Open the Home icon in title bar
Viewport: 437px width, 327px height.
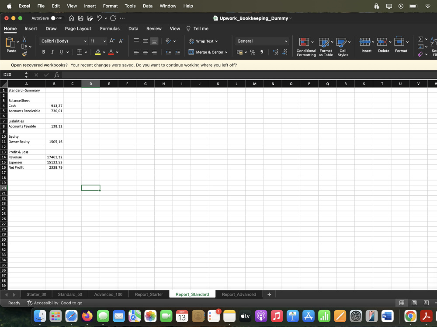pos(71,18)
